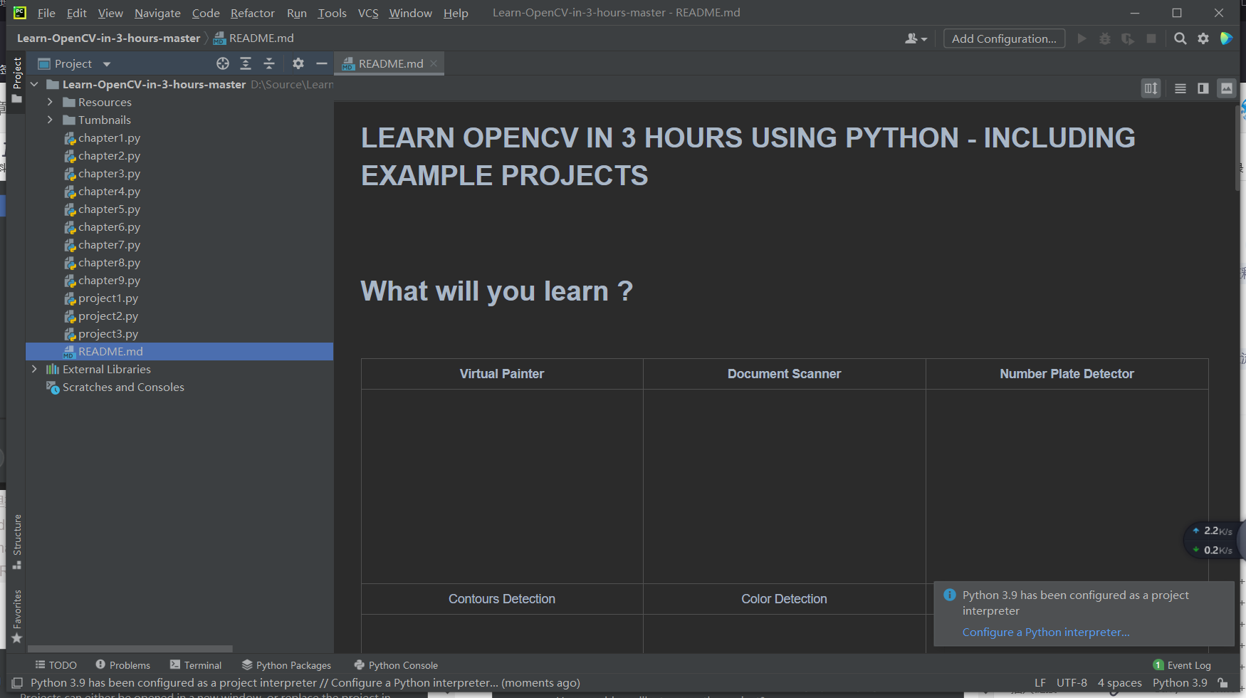Click the README.md breadcrumb in navigation bar
This screenshot has height=698, width=1246.
pos(254,38)
